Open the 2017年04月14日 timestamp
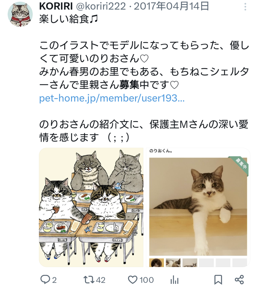Viewport: 258px width, 290px height. pyautogui.click(x=172, y=6)
